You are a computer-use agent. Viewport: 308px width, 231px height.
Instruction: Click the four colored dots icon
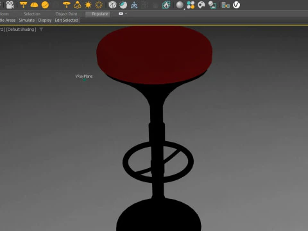[191, 5]
